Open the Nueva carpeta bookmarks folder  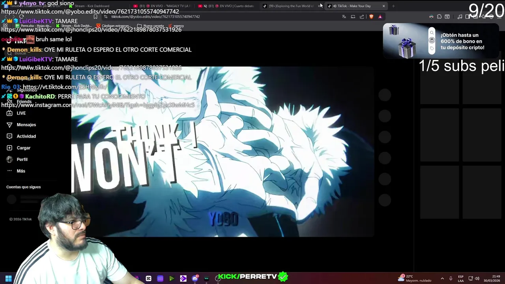coord(150,26)
